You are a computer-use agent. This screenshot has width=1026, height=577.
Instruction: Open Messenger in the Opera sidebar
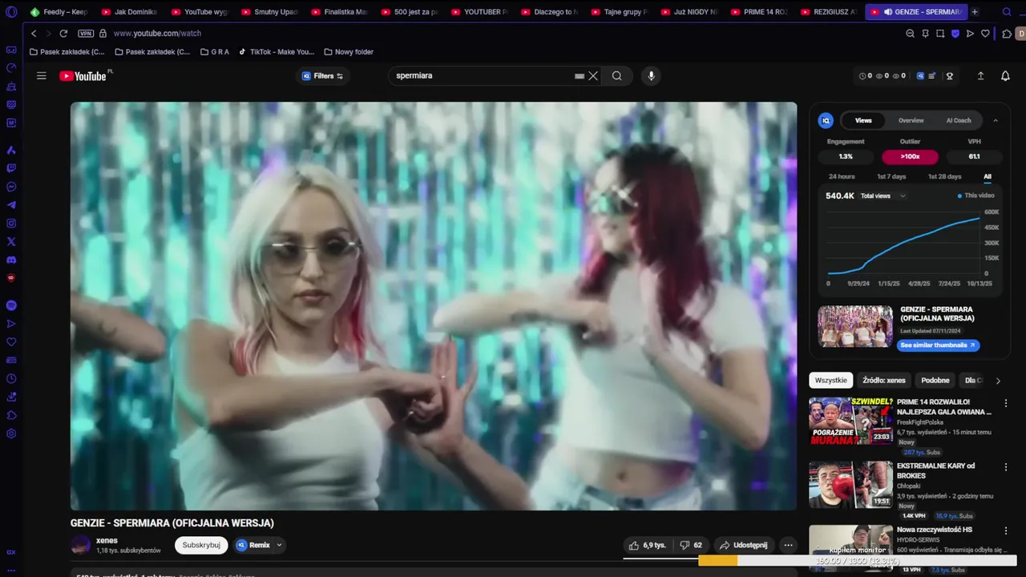click(11, 187)
